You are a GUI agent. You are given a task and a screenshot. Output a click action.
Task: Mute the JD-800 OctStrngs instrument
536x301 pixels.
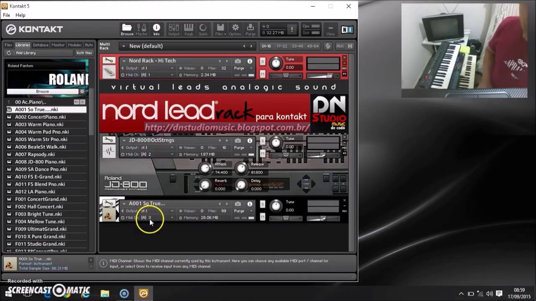point(263,153)
